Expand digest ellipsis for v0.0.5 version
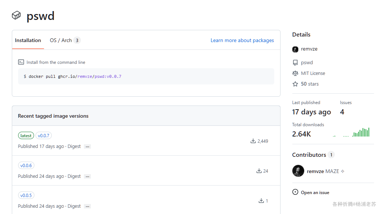The width and height of the screenshot is (384, 214). click(x=87, y=206)
